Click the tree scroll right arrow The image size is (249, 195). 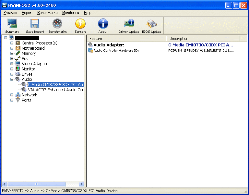pyautogui.click(x=81, y=184)
